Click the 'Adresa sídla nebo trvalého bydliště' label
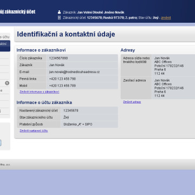The image size is (195, 195). pos(136,60)
